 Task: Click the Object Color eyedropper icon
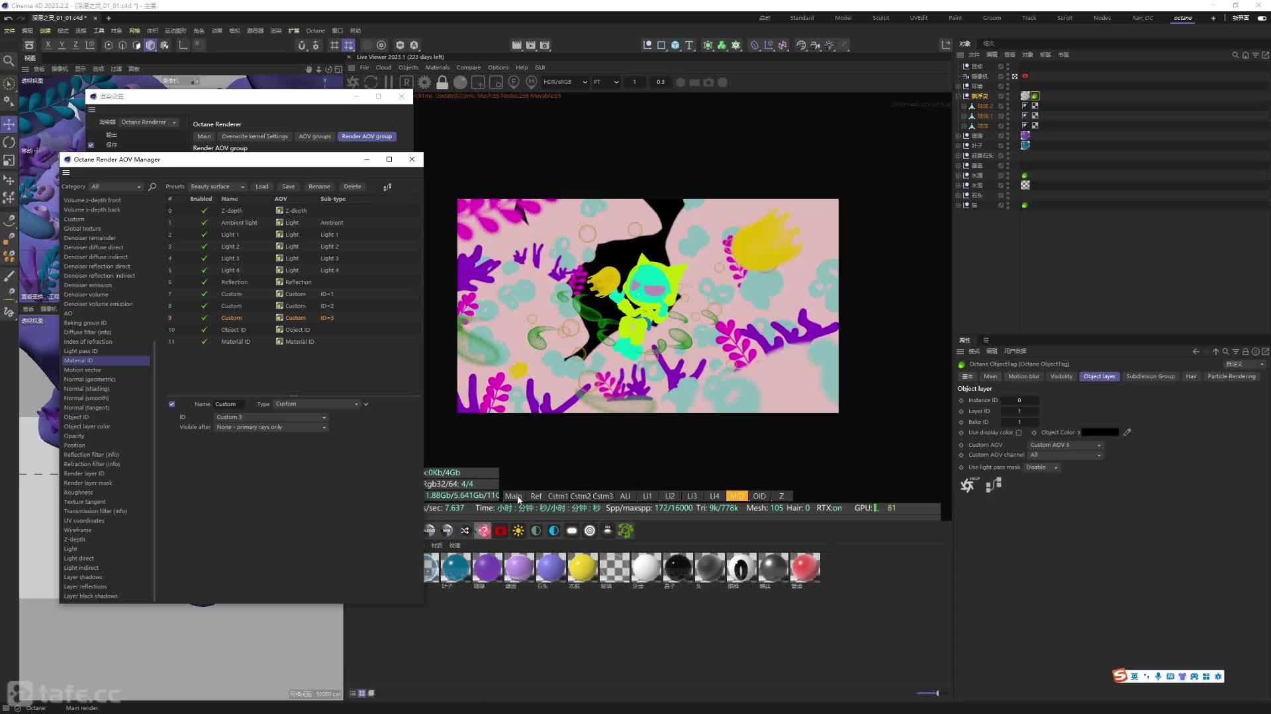pos(1127,432)
